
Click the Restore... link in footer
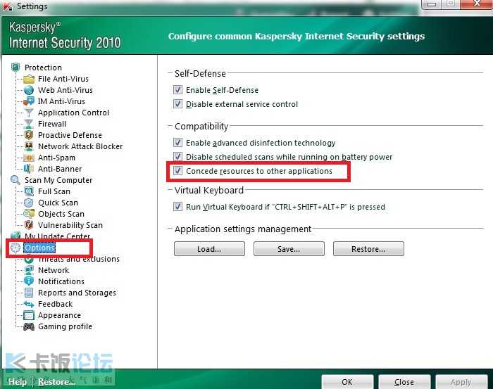56,382
